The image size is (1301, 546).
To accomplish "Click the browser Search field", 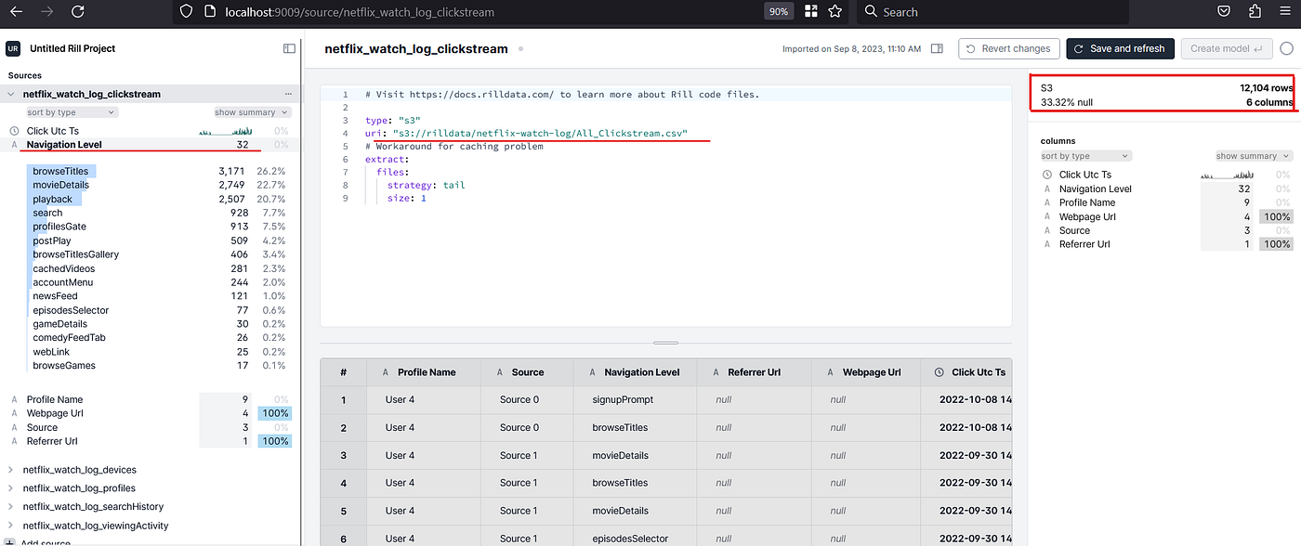I will [992, 11].
